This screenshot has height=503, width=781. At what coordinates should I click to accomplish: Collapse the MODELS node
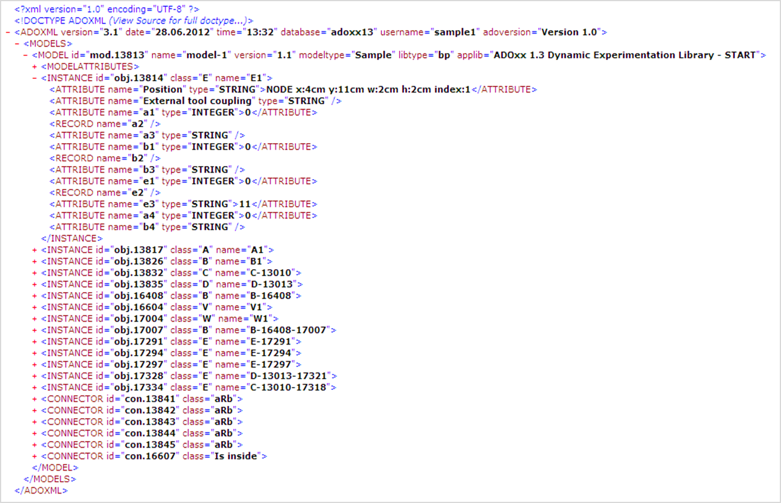click(16, 43)
